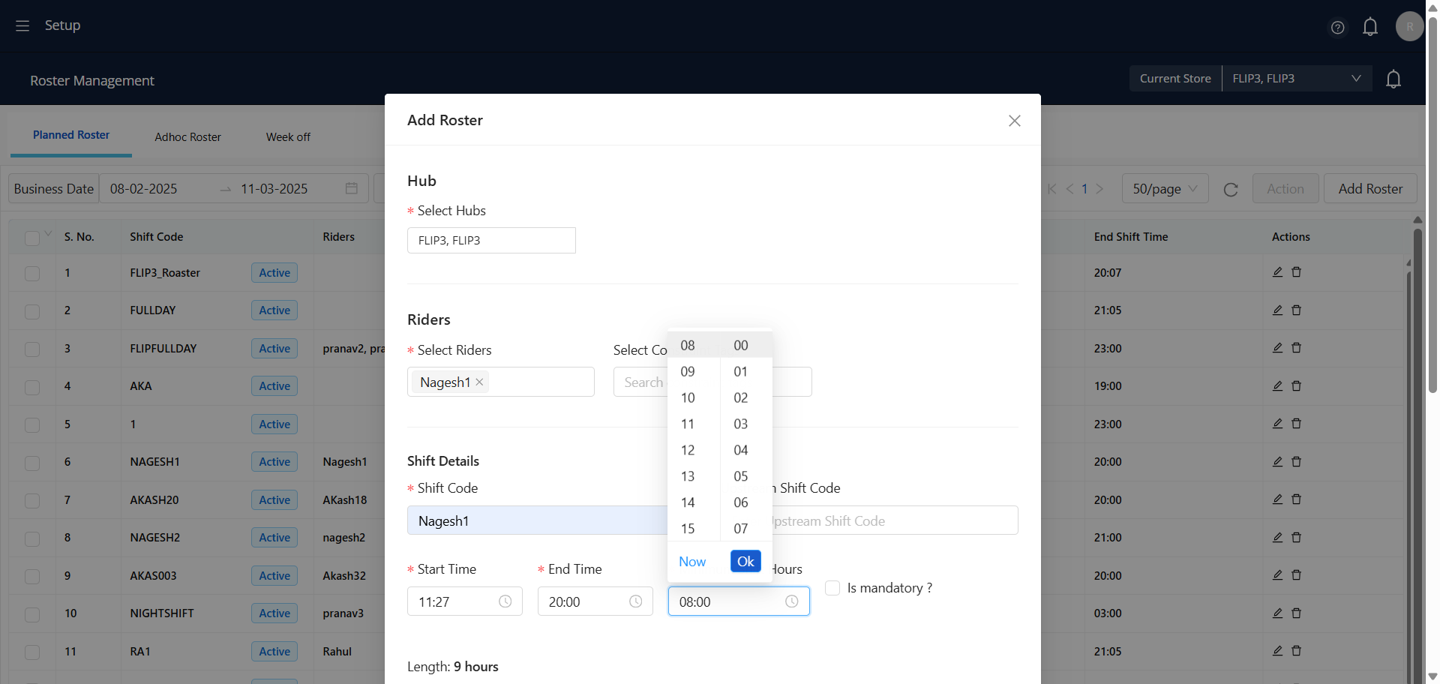Viewport: 1440px width, 684px height.
Task: Open the Business Date calendar icon
Action: [351, 188]
